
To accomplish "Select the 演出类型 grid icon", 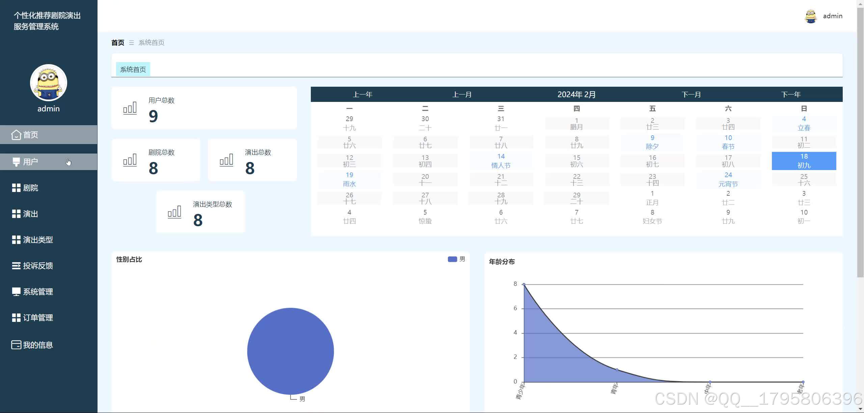I will tap(16, 240).
